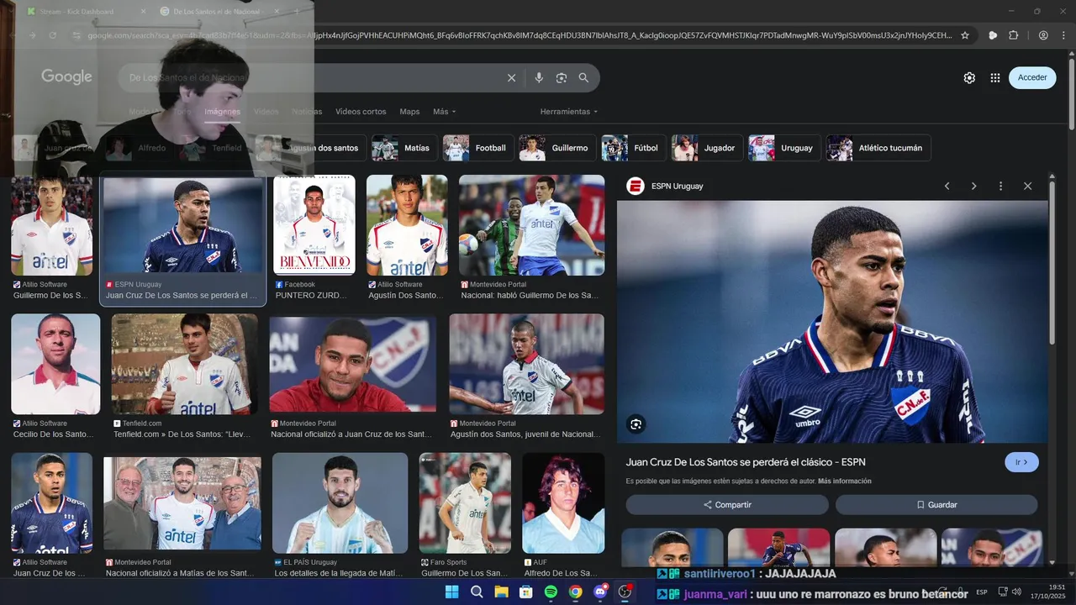Select the Imágenes results tab
The height and width of the screenshot is (605, 1076).
[222, 112]
